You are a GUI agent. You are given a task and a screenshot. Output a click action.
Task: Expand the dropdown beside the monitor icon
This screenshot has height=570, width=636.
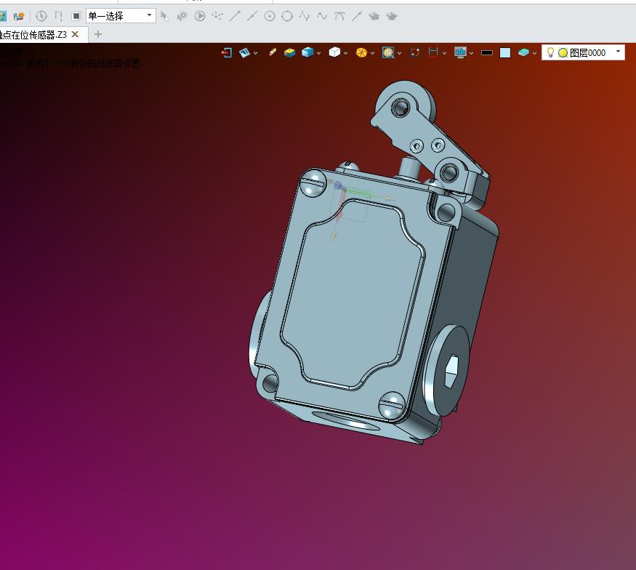tap(471, 53)
